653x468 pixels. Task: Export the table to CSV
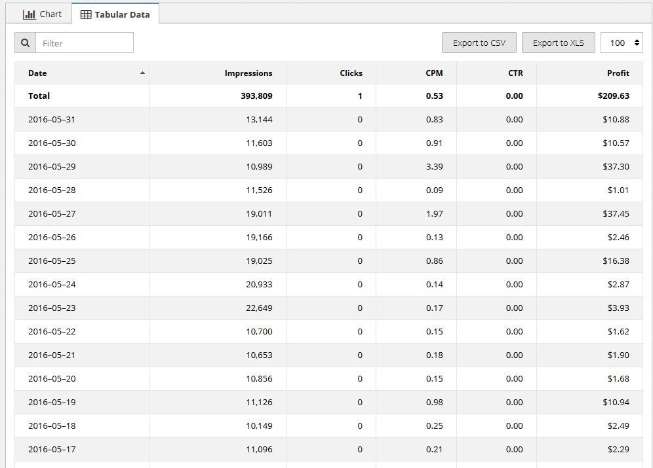click(x=479, y=43)
